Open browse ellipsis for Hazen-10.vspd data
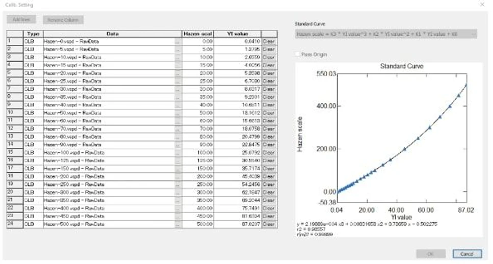493x264 pixels. tap(177, 58)
